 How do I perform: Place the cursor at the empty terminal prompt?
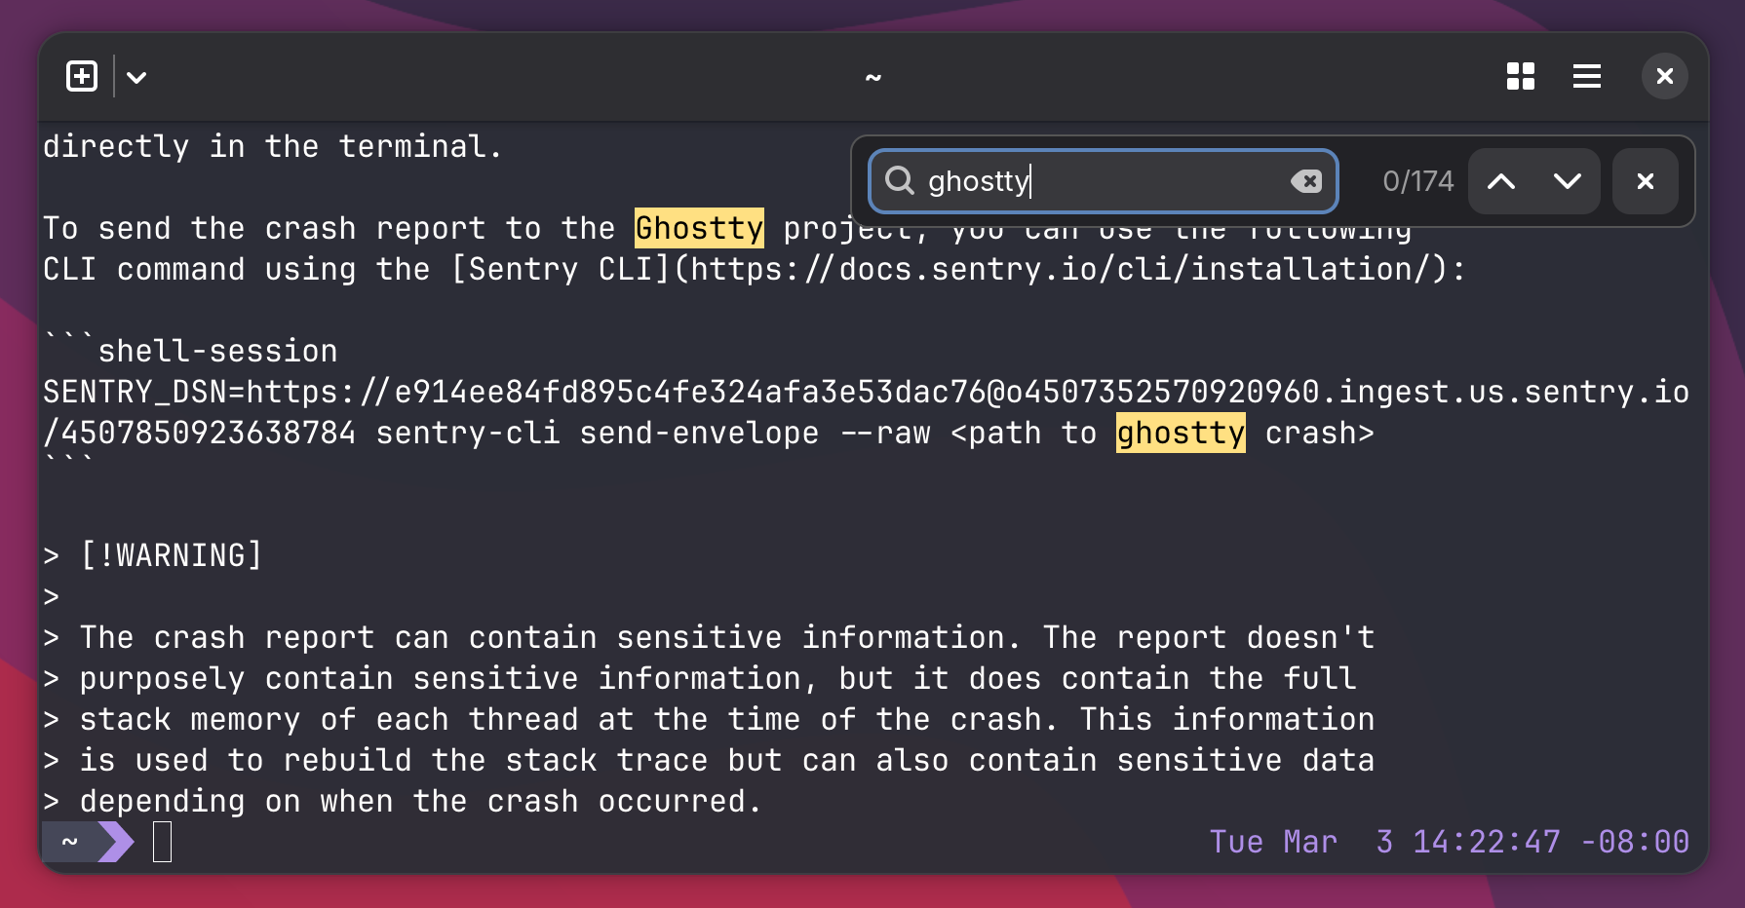coord(163,842)
